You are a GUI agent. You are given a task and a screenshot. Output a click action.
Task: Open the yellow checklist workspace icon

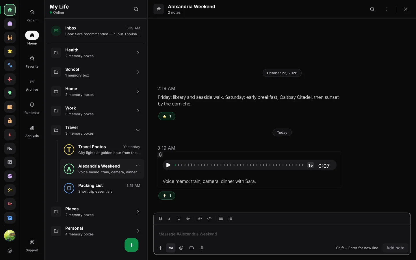10,190
